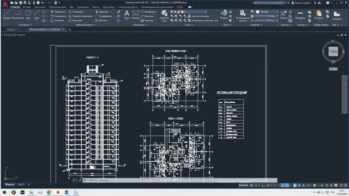
Task: Select the Дуга (Arc) tool
Action: [x=37, y=15]
